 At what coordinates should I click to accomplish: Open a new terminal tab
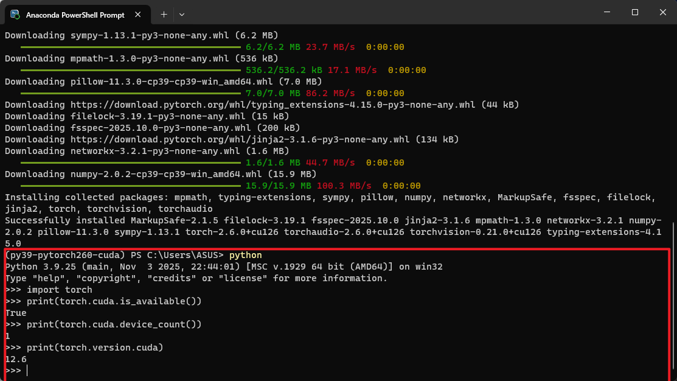[x=164, y=15]
